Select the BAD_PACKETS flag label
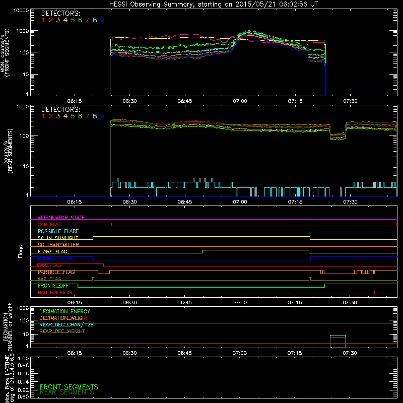Screen dimensions: 403x403 click(x=55, y=293)
